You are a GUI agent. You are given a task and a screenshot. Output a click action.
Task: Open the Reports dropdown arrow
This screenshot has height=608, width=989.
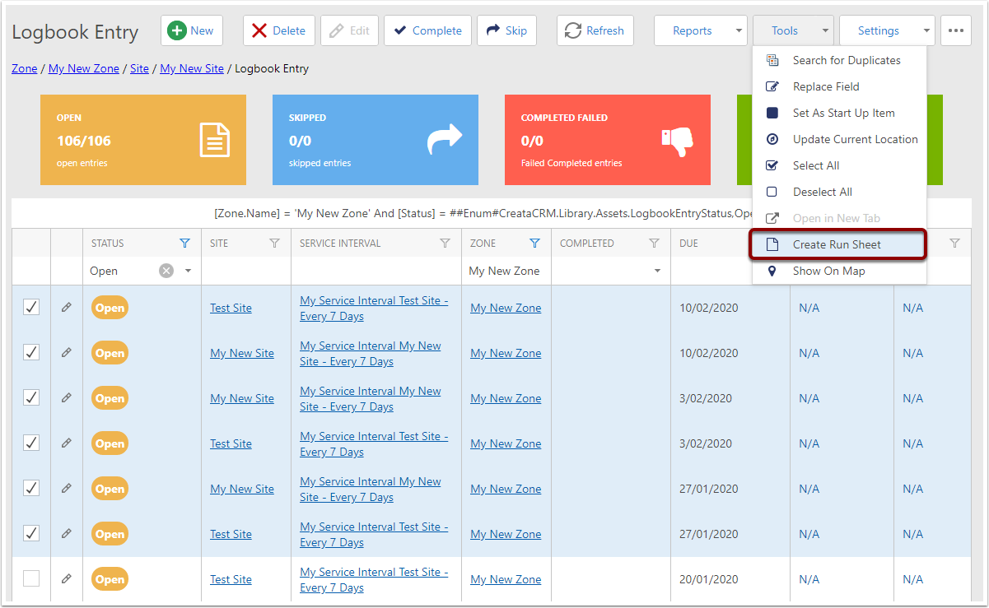pyautogui.click(x=739, y=31)
